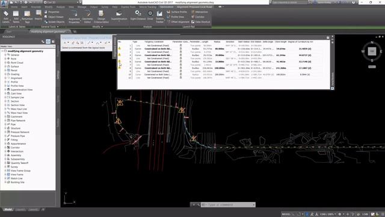This screenshot has height=217, width=385.
Task: Open the Insert ribbon tab
Action: point(24,7)
